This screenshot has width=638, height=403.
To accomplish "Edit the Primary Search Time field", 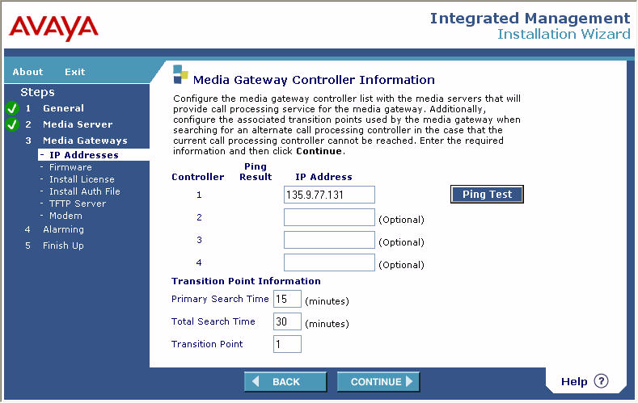I will point(287,299).
